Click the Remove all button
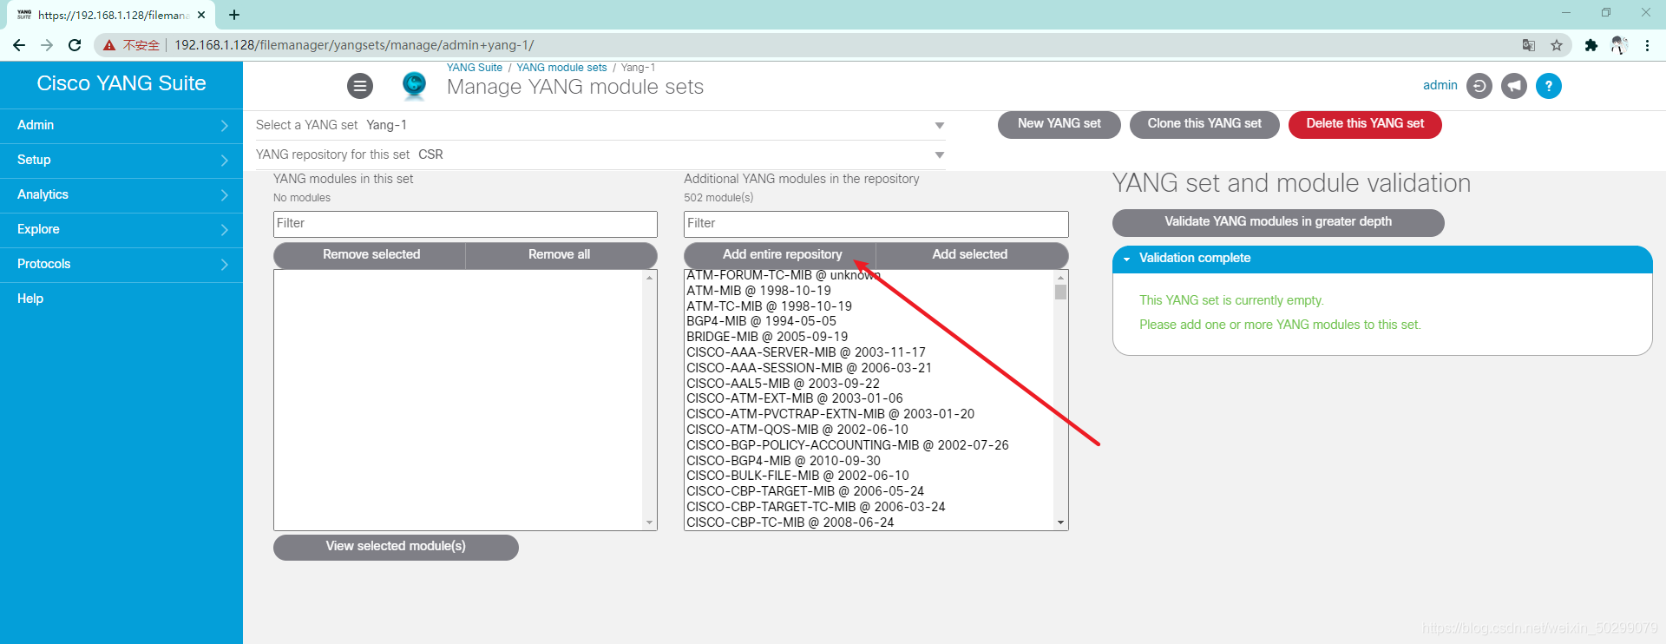Viewport: 1666px width, 644px height. point(561,255)
